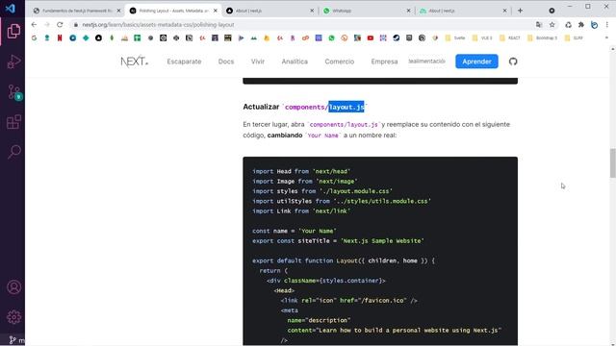Bookmark this page with the star
The image size is (616, 346).
(552, 25)
